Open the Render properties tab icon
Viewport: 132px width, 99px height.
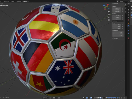pos(128,10)
